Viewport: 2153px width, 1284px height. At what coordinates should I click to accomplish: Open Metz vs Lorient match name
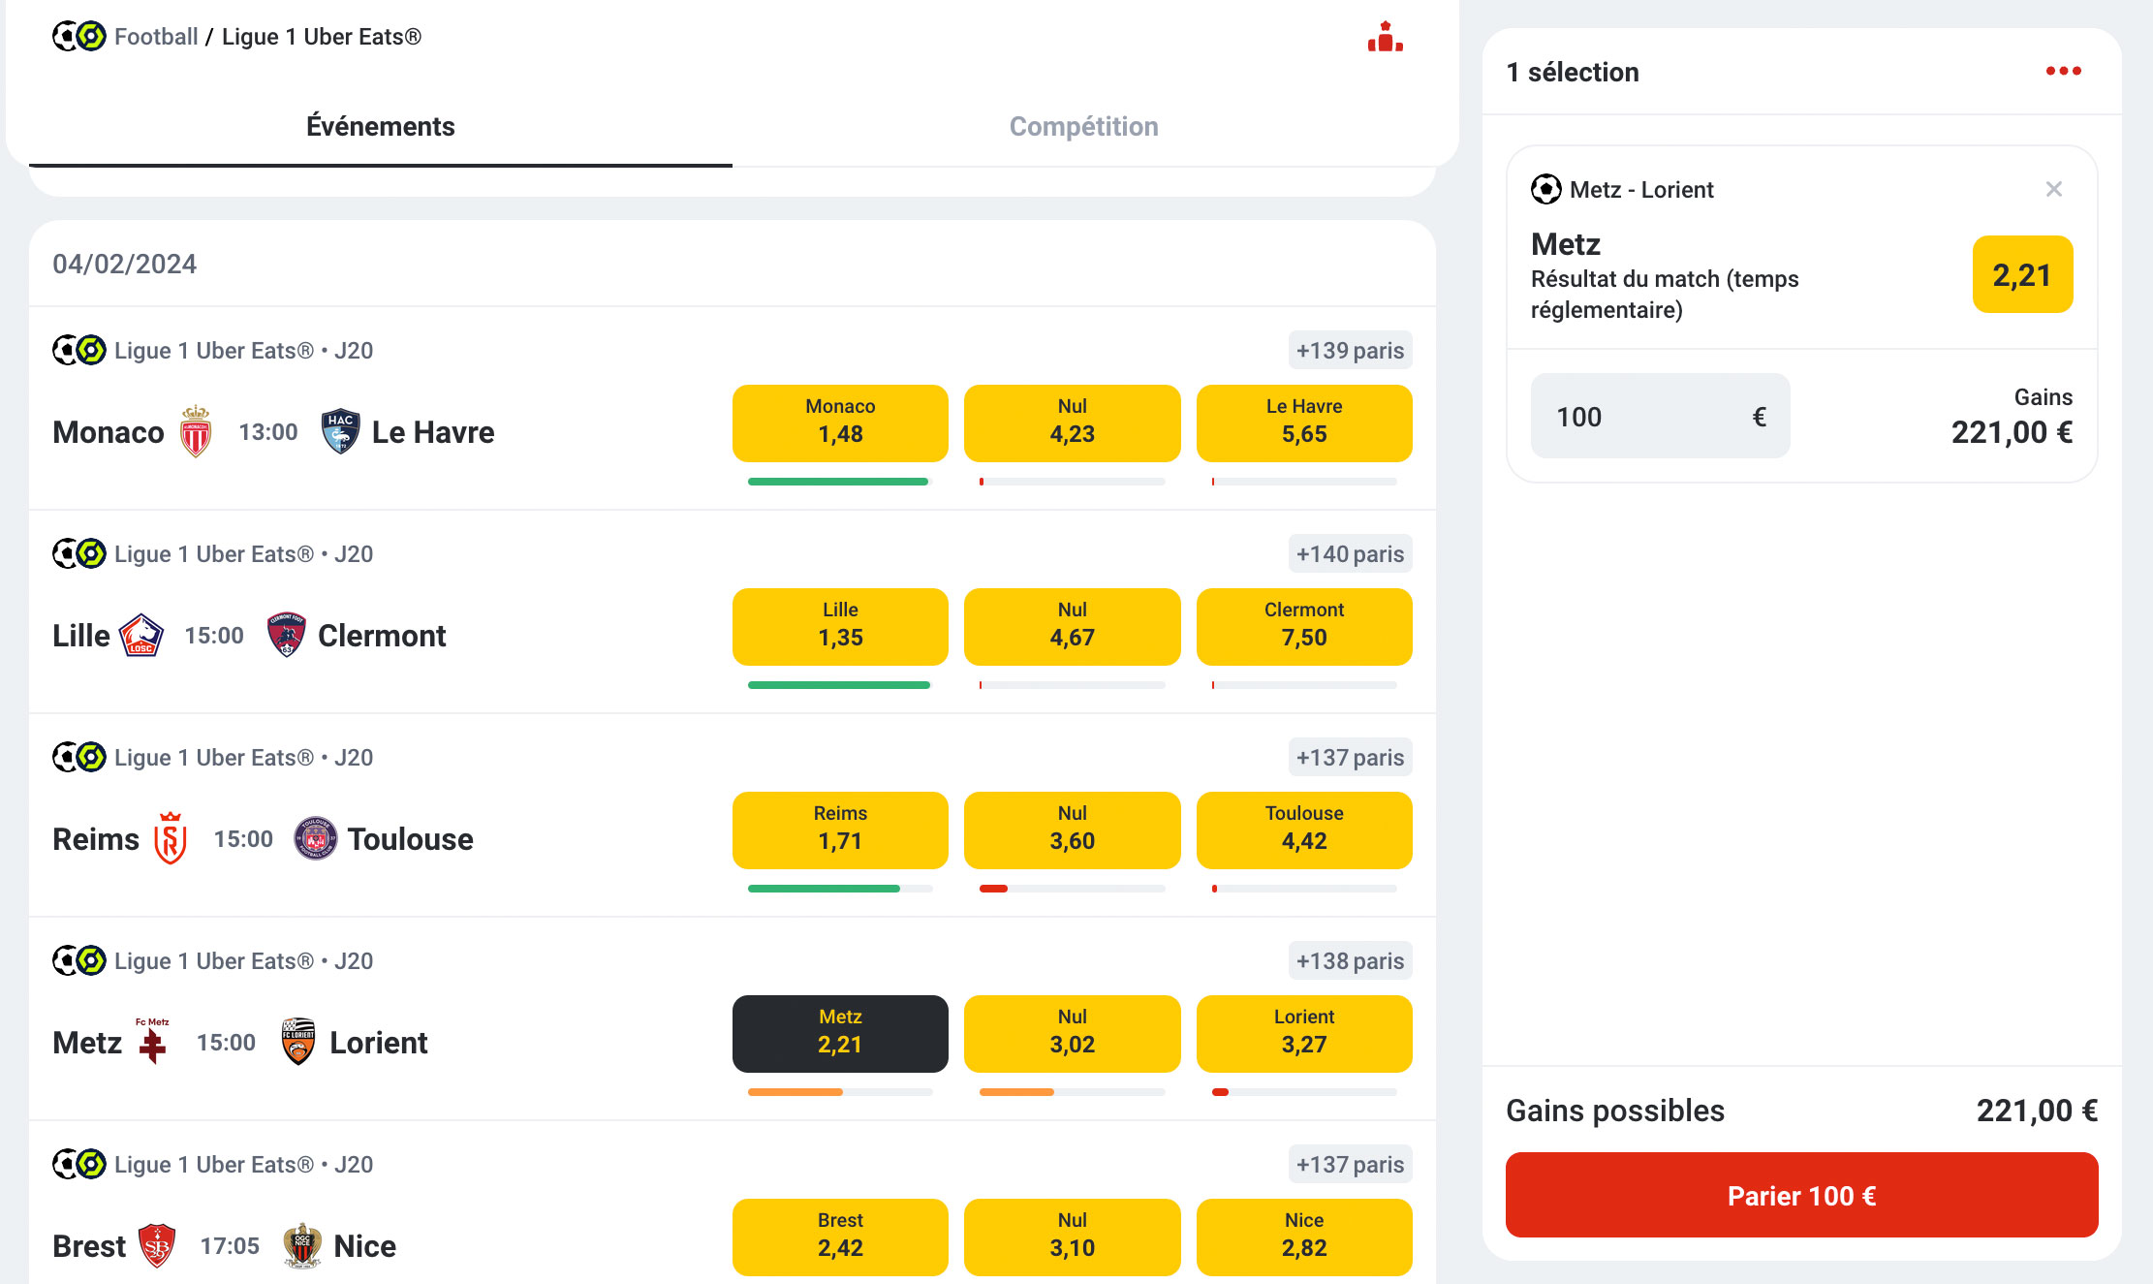pyautogui.click(x=240, y=1042)
